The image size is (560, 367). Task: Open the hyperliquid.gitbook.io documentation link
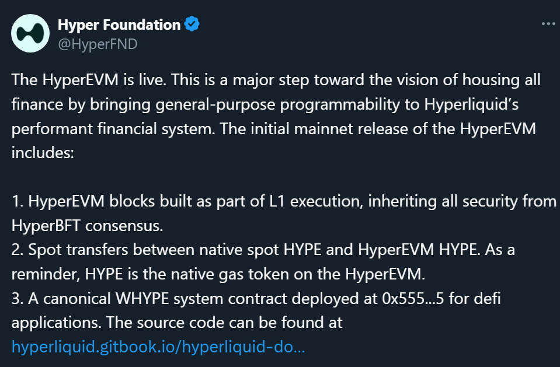158,347
